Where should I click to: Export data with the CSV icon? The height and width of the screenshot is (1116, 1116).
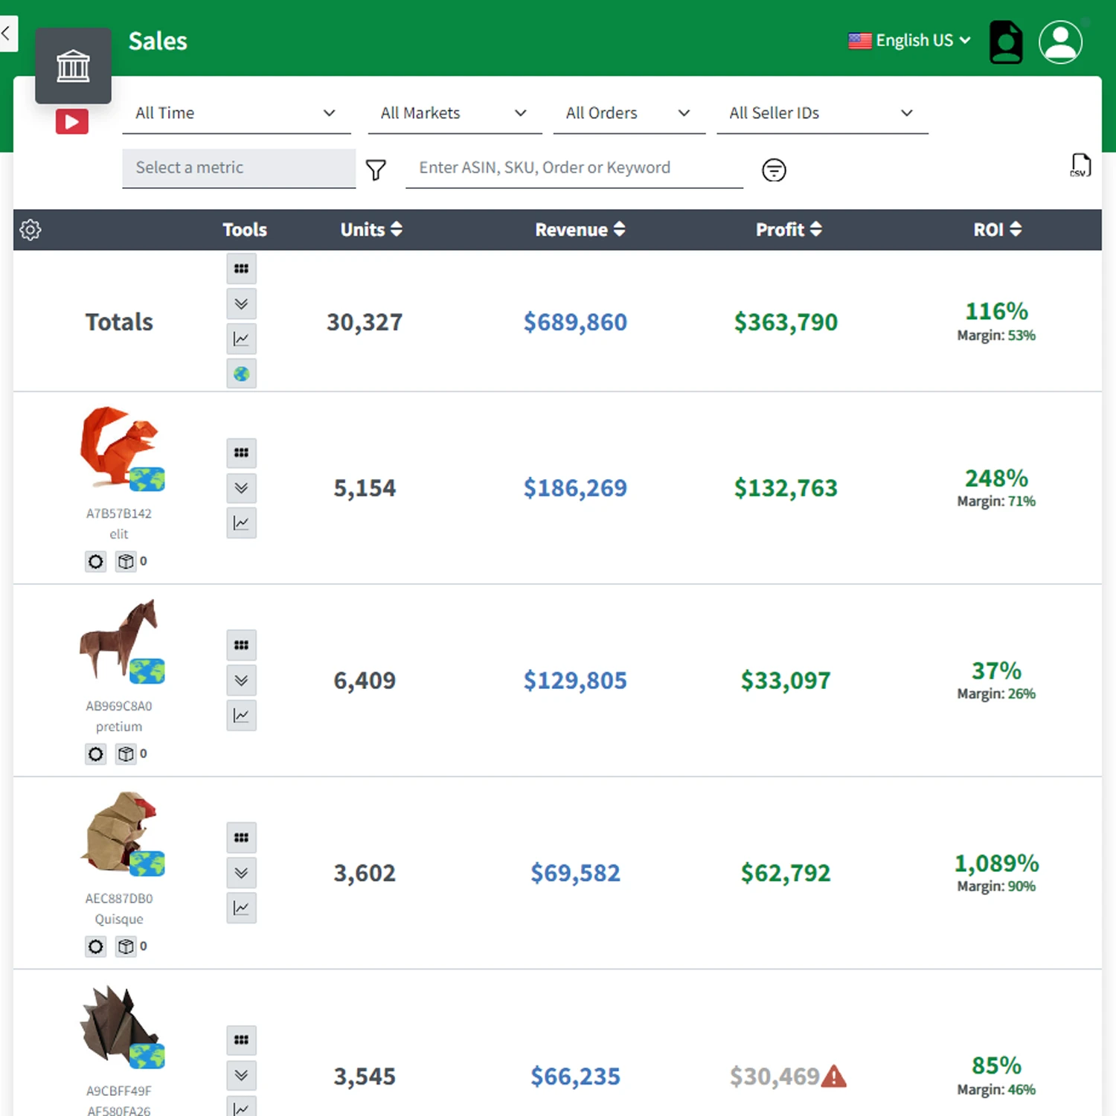(1080, 165)
